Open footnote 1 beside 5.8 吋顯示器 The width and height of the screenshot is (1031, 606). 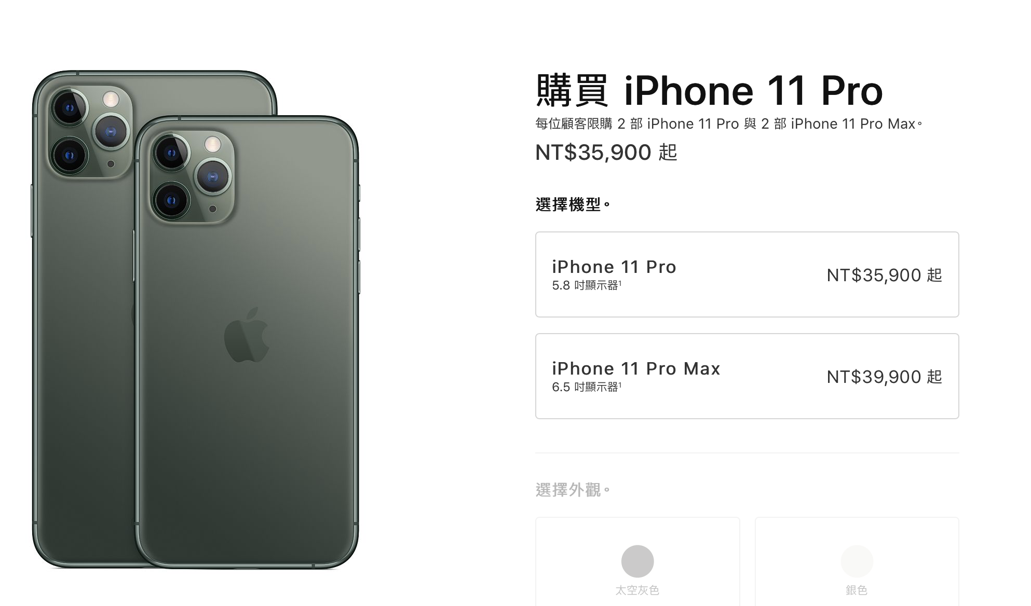tap(620, 283)
